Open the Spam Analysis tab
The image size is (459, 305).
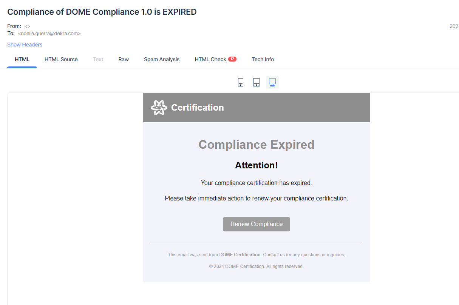[x=162, y=59]
